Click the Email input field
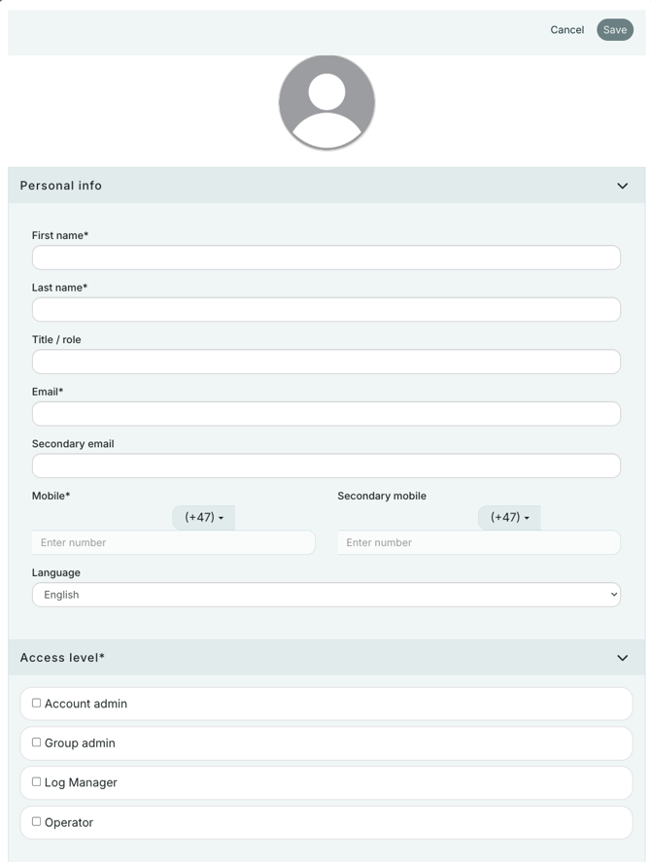The image size is (651, 862). pos(326,414)
